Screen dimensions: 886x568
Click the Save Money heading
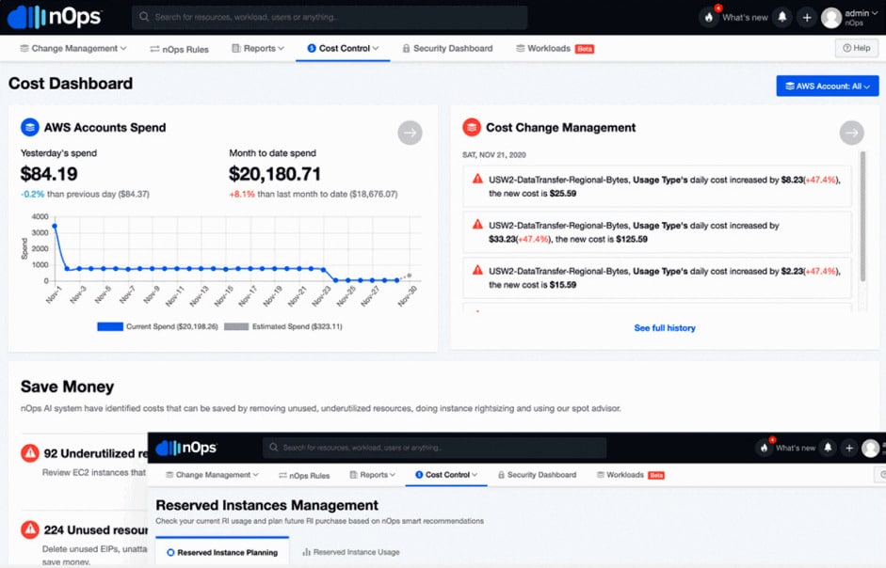pos(67,387)
